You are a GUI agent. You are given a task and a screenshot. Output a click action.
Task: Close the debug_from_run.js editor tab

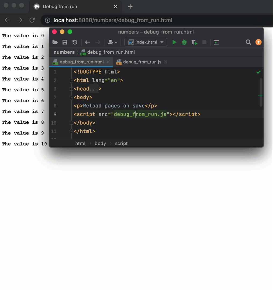point(166,62)
